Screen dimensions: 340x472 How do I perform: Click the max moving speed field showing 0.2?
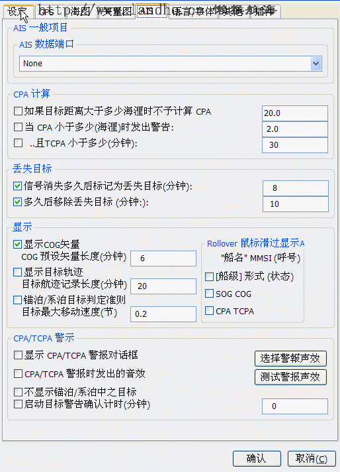pyautogui.click(x=163, y=314)
